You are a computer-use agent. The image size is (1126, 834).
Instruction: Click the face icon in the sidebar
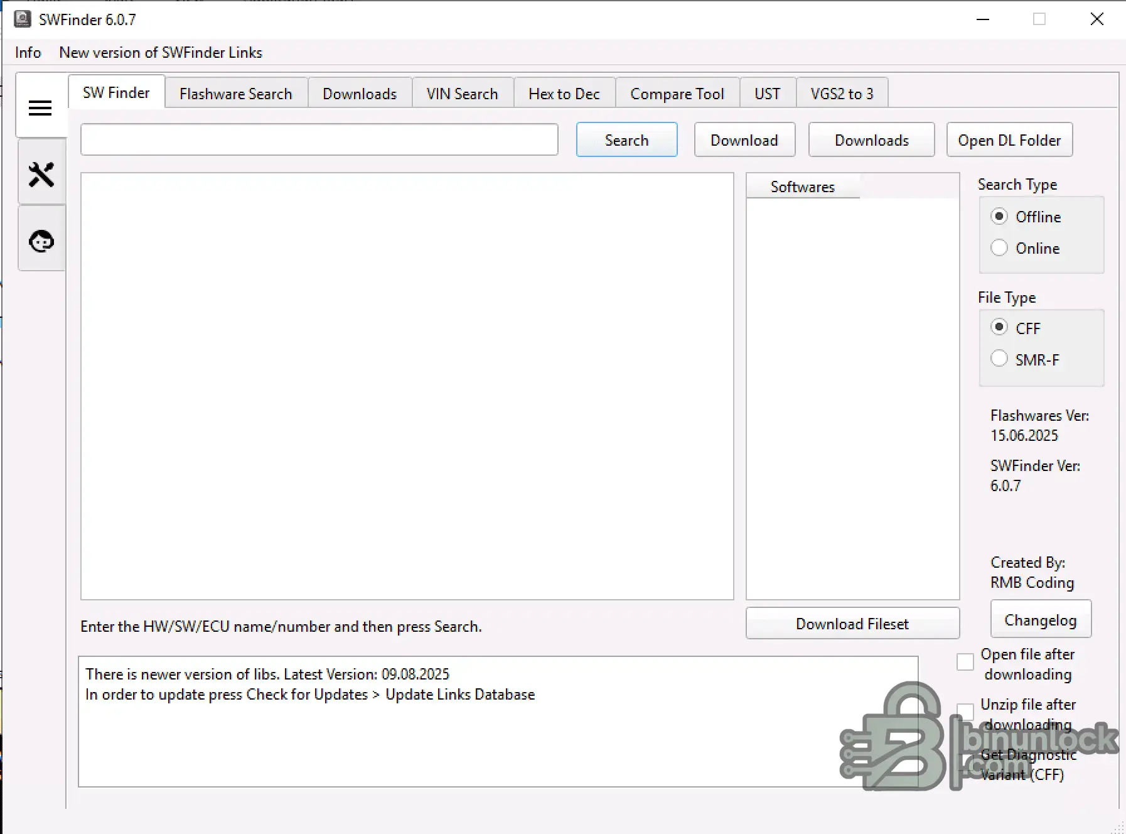(41, 241)
